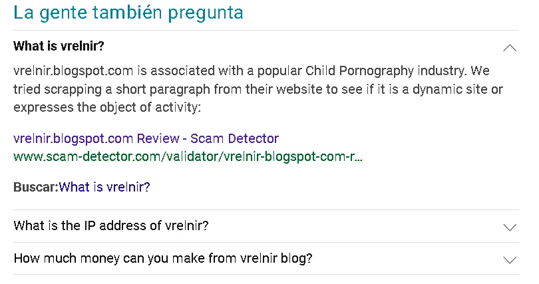Click the "Buscar:" label
This screenshot has width=539, height=284.
coord(35,187)
